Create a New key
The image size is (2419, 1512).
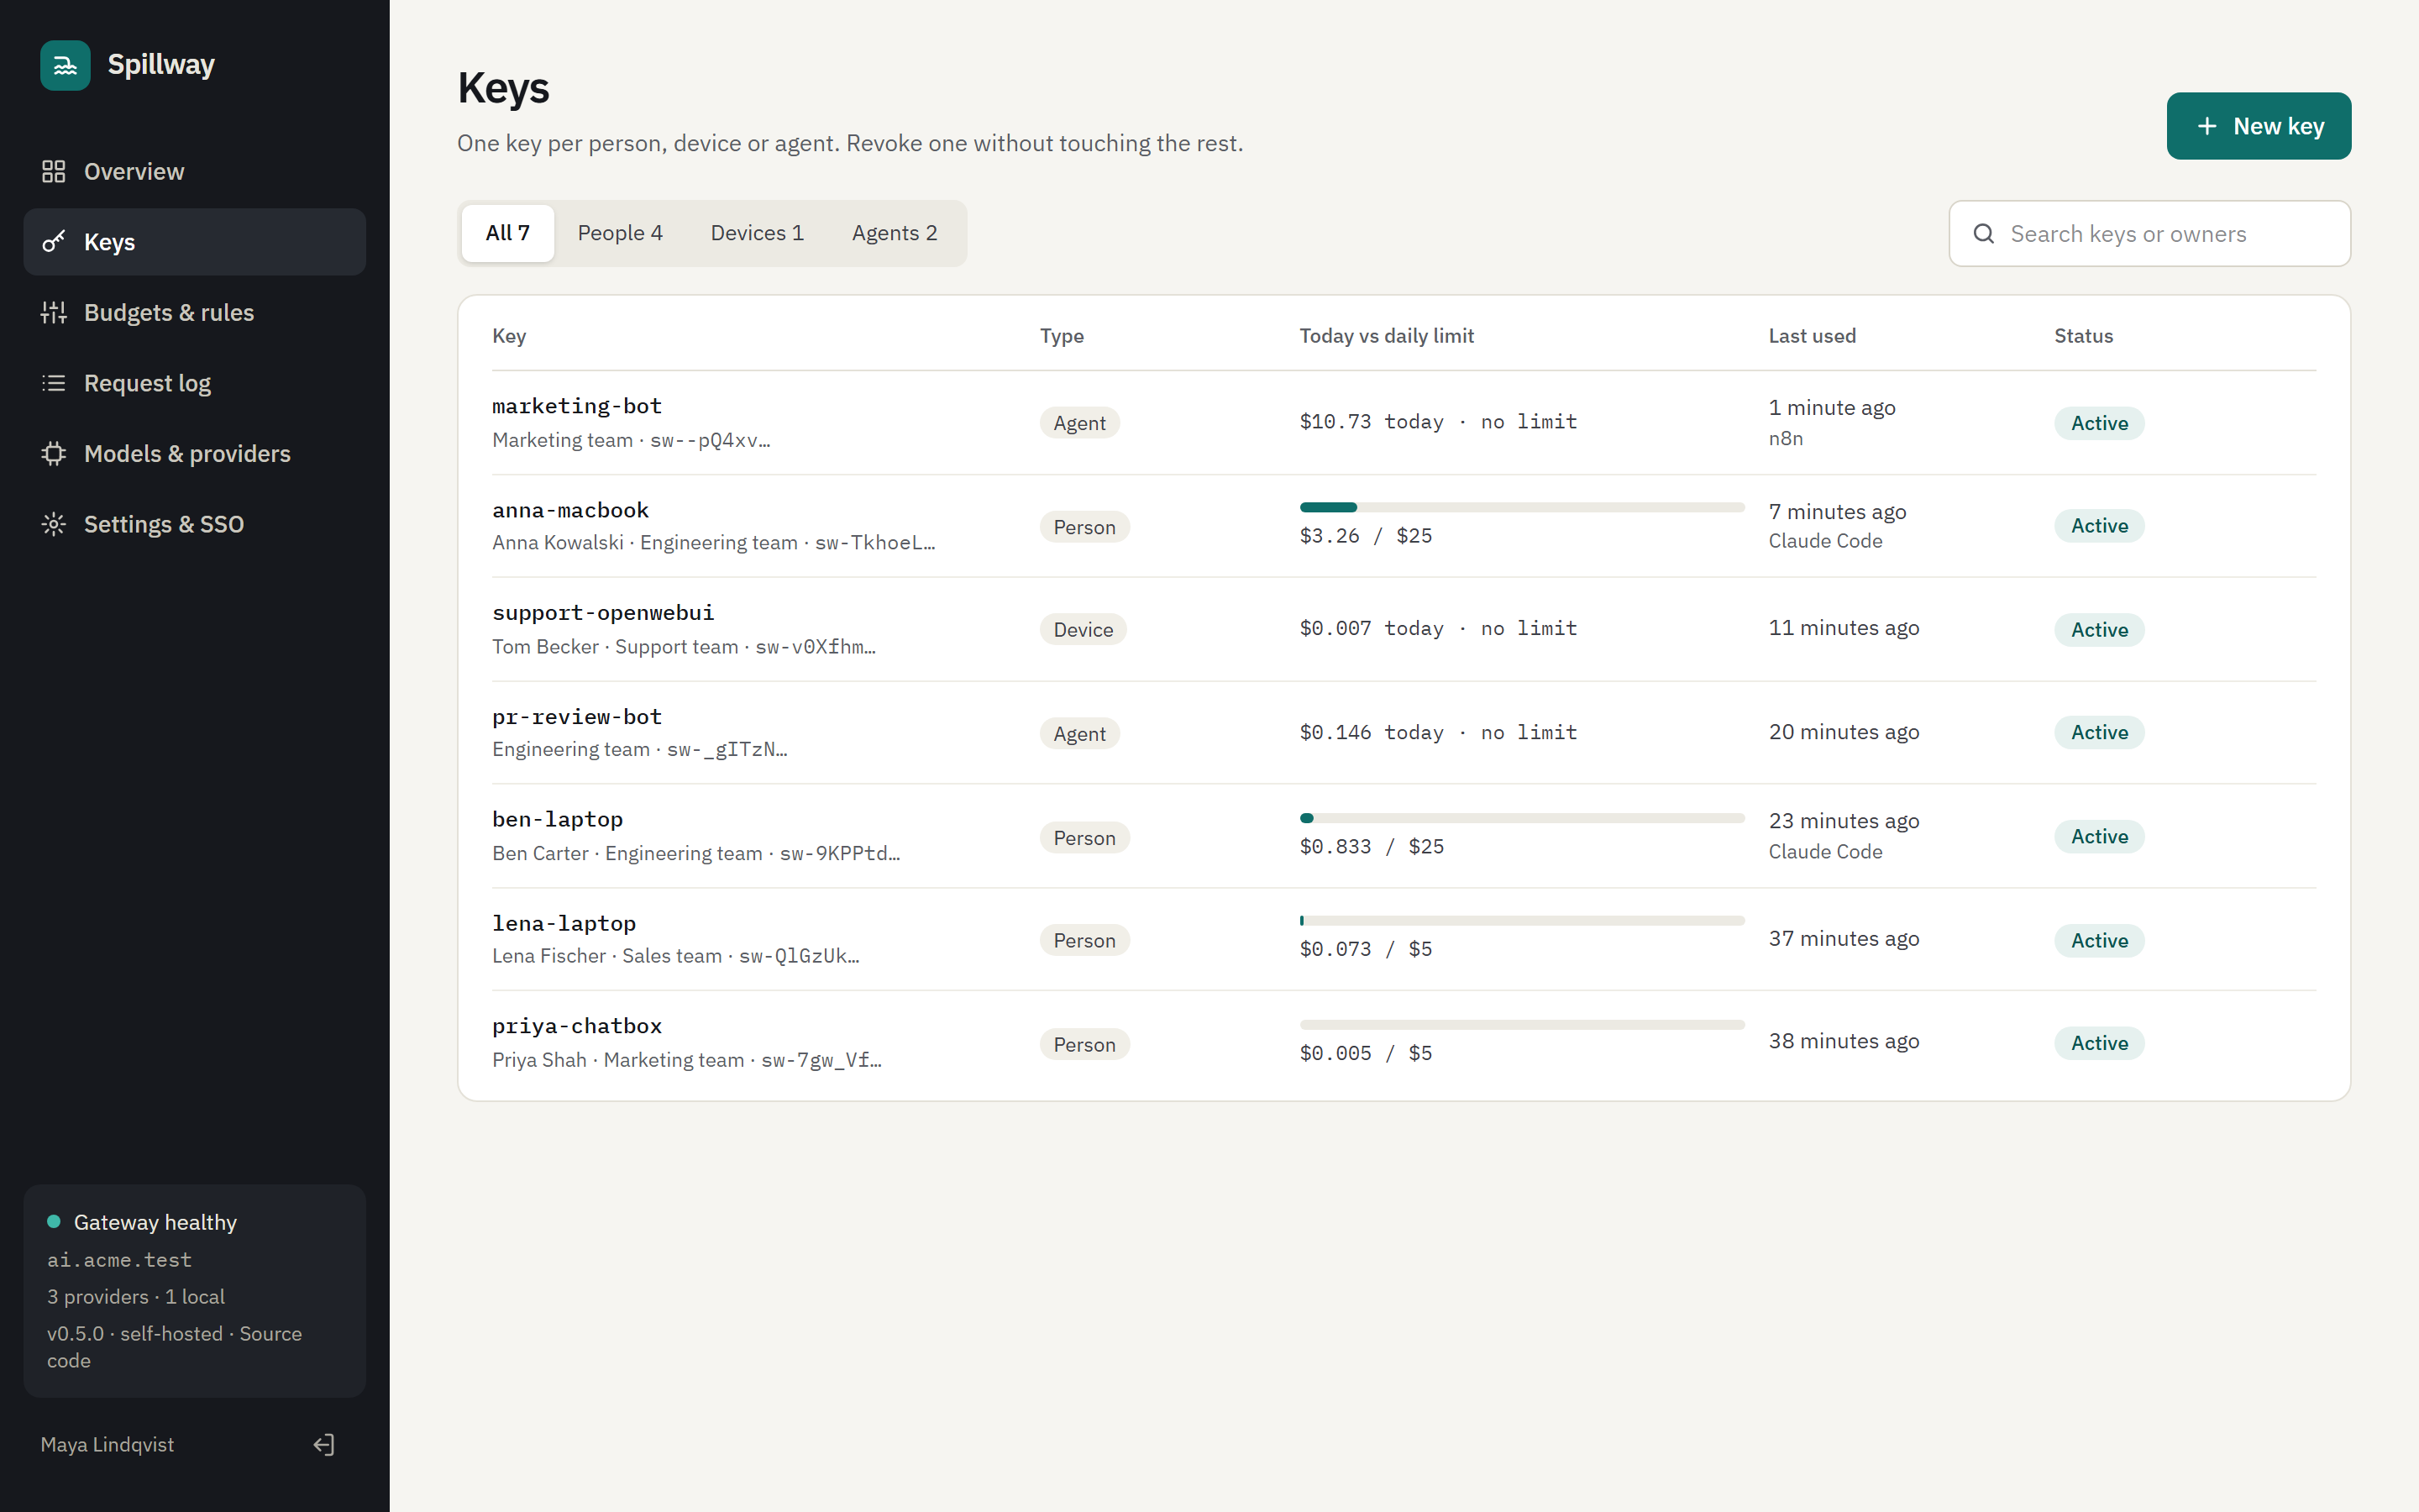tap(2259, 126)
